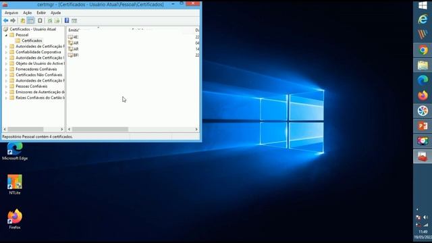This screenshot has height=243, width=432.
Task: Go back with the blue Back arrow
Action: point(5,21)
